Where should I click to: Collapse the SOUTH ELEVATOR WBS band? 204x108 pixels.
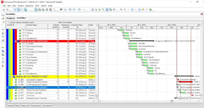(16, 41)
